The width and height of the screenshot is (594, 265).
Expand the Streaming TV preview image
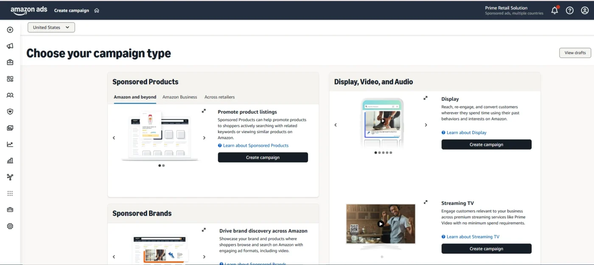click(426, 202)
